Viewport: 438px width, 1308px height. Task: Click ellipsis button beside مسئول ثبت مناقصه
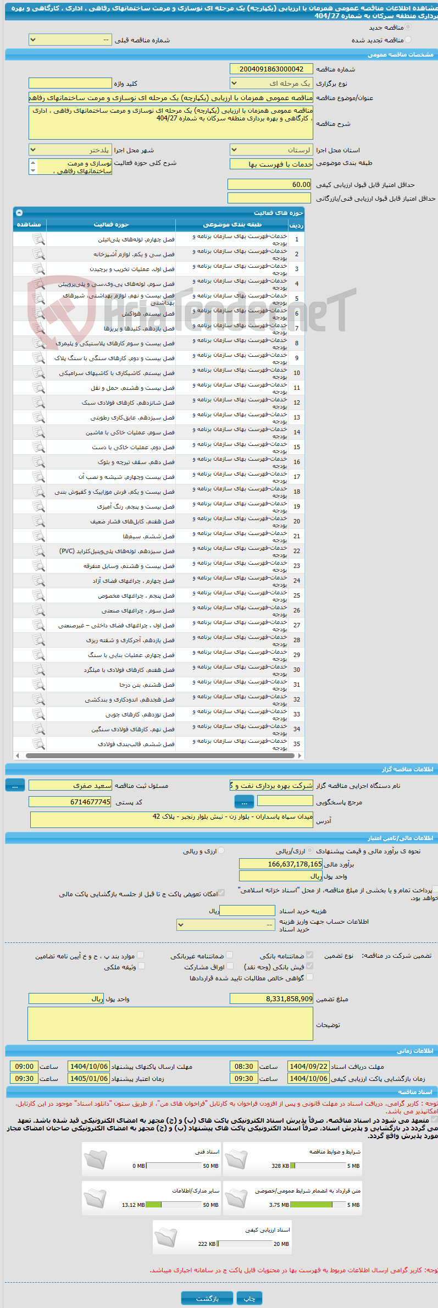point(15,786)
